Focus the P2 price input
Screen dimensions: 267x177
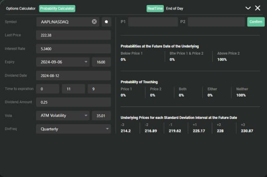coord(216,22)
